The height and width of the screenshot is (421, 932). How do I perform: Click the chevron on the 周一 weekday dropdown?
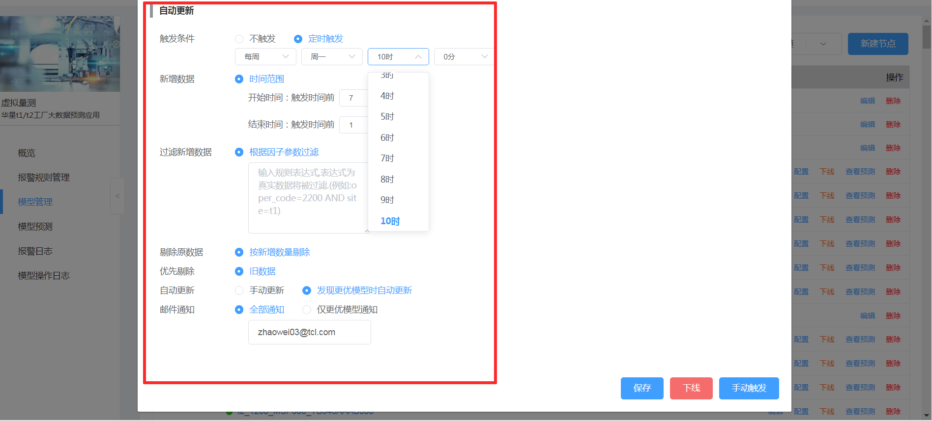(351, 57)
